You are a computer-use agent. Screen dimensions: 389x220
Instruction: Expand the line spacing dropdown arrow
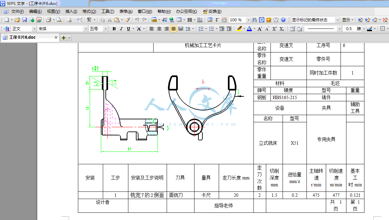193,29
